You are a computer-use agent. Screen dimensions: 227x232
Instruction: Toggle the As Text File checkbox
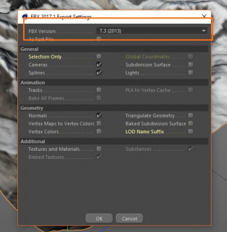tap(99, 39)
